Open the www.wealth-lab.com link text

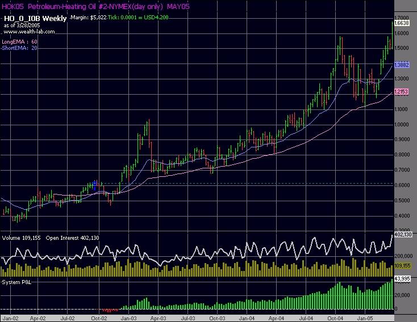[29, 32]
